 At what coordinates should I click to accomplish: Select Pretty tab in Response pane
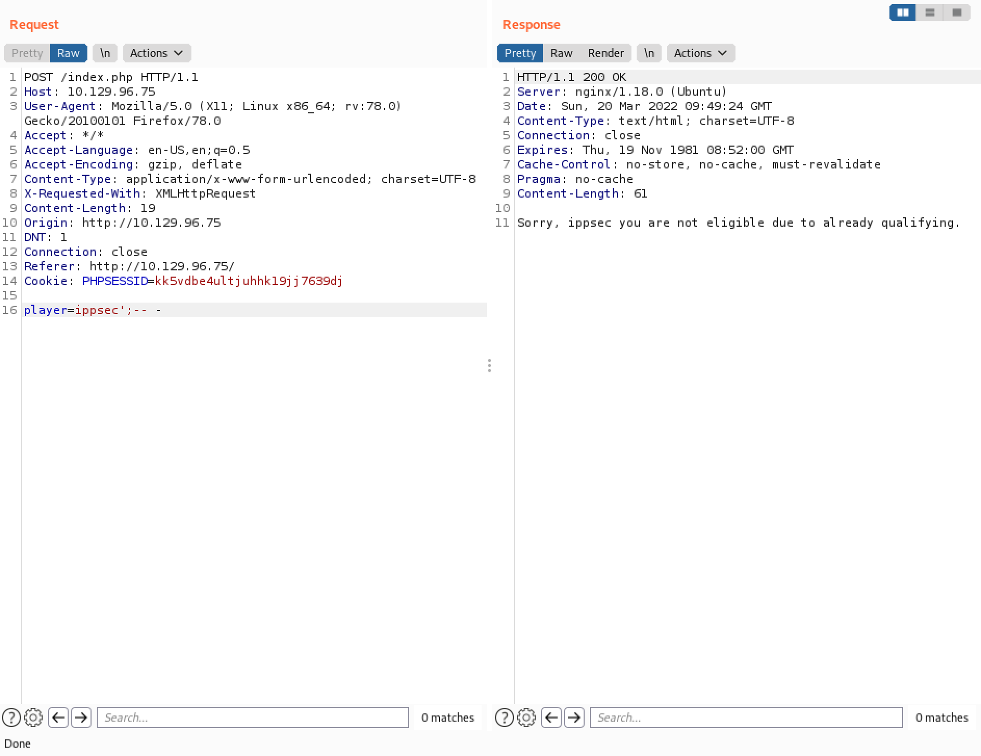520,53
